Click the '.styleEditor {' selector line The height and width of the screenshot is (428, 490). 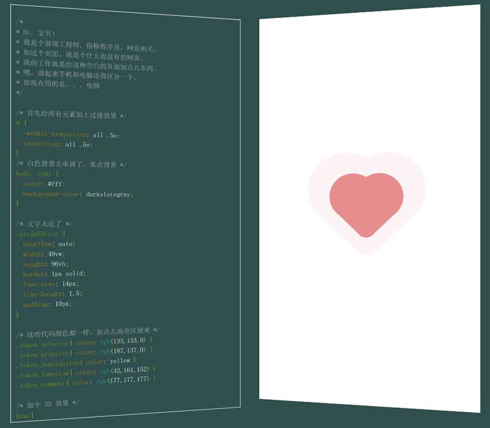tap(41, 234)
